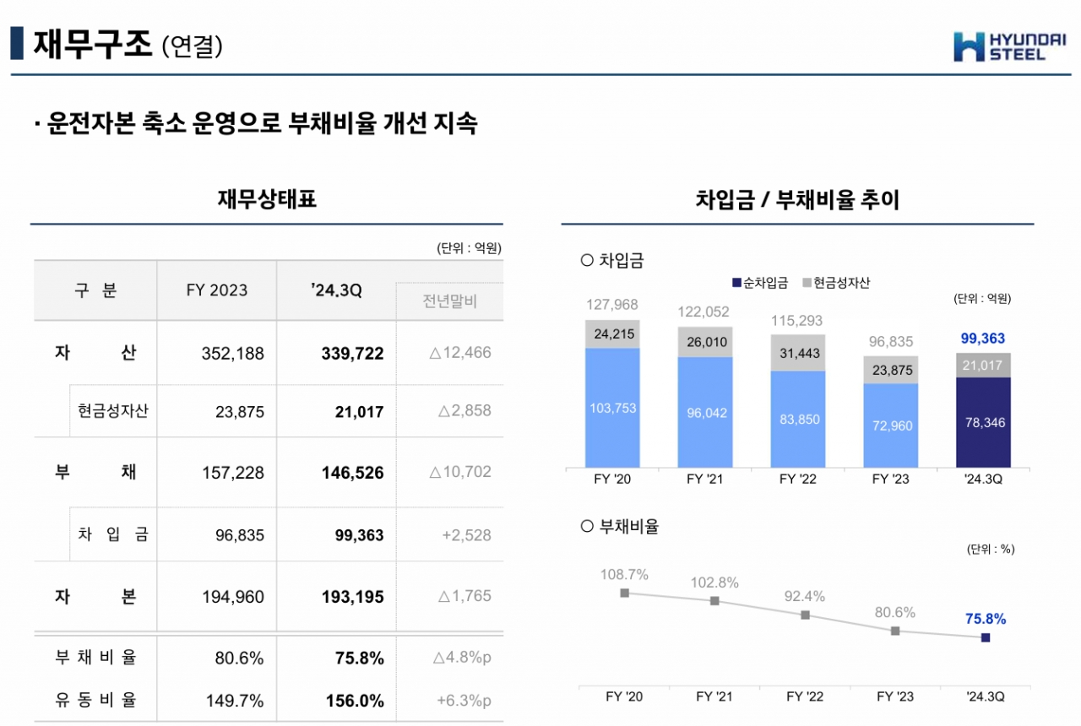1081x726 pixels.
Task: Click the FY '21 debt ratio marker 102.8%
Action: click(714, 601)
